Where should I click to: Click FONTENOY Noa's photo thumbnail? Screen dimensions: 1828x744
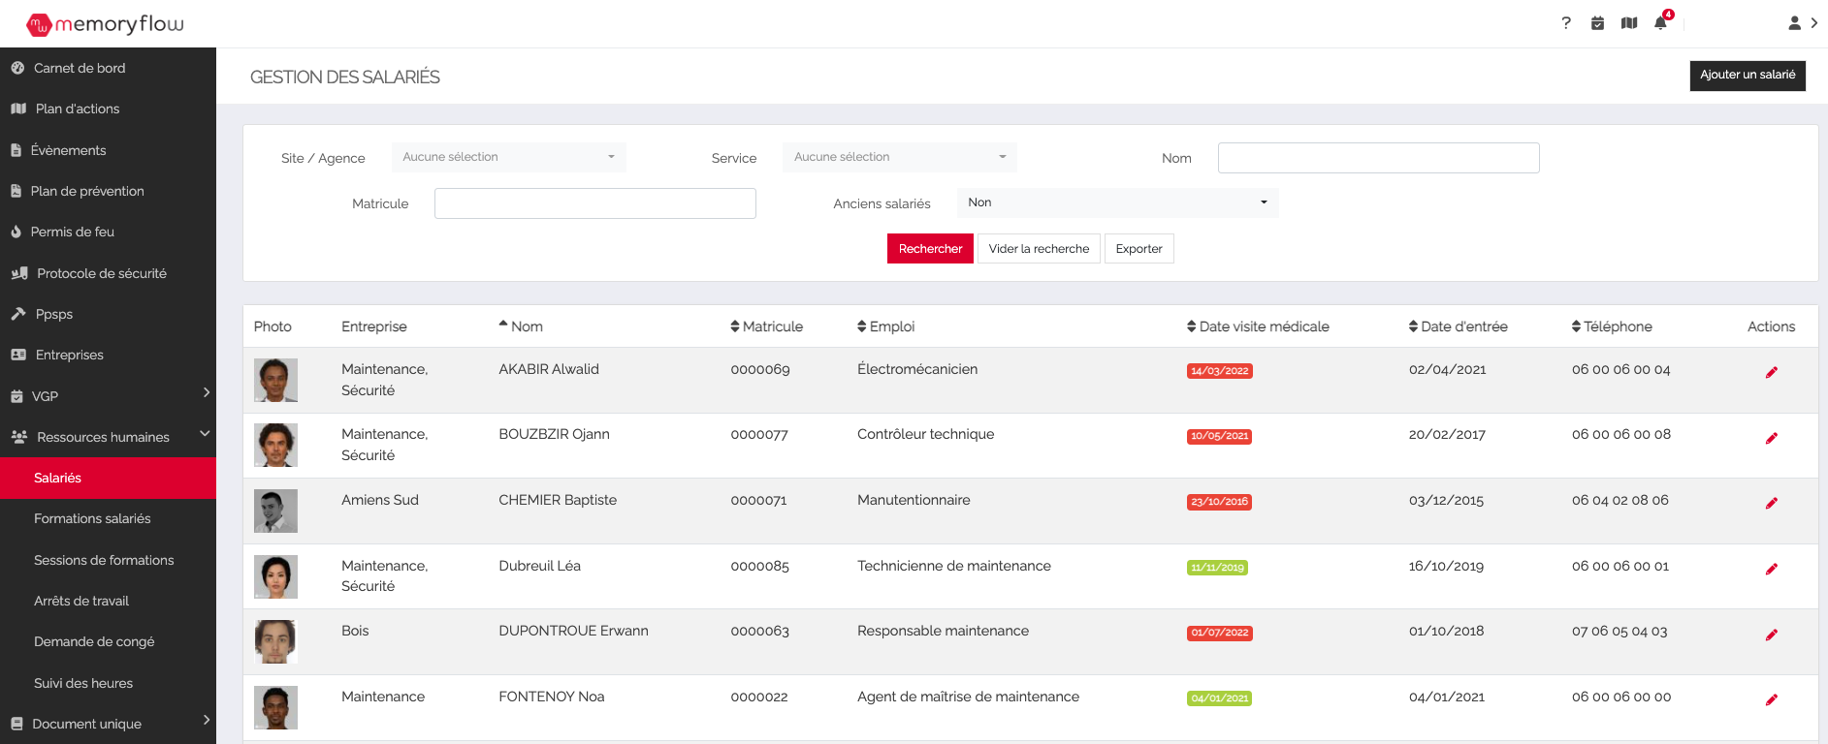click(x=275, y=707)
